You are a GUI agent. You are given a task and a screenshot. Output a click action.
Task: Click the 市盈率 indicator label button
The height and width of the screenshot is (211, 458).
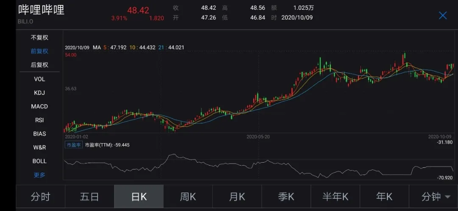[x=74, y=145]
